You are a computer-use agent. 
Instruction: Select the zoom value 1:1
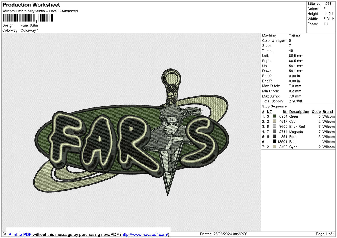[326, 24]
